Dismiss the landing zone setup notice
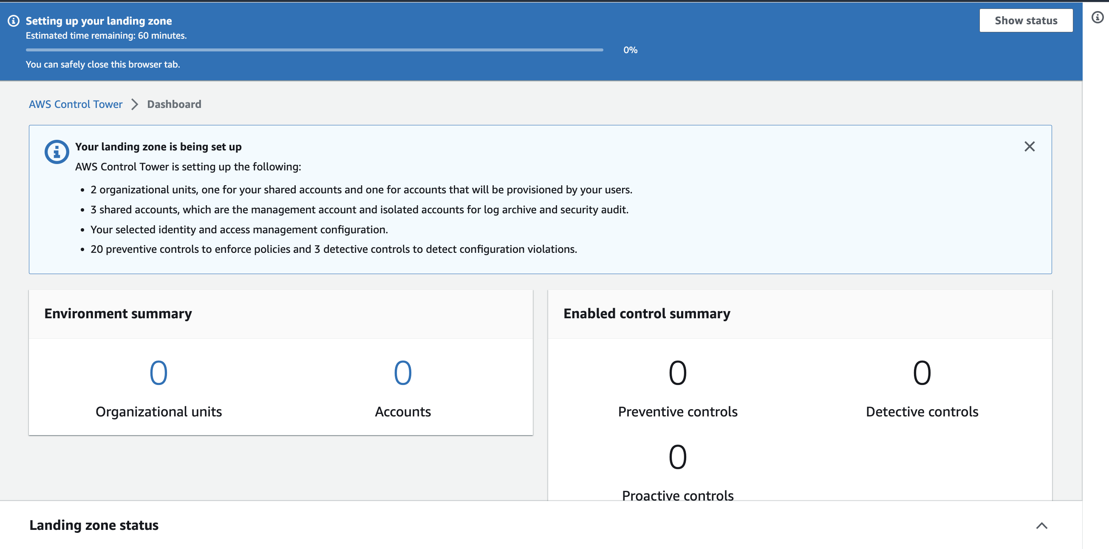Viewport: 1109px width, 549px height. click(x=1029, y=147)
